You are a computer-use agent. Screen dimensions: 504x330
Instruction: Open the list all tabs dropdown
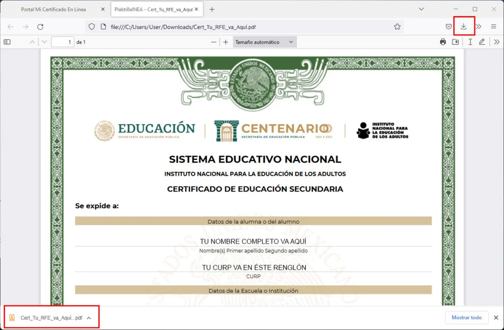(421, 9)
